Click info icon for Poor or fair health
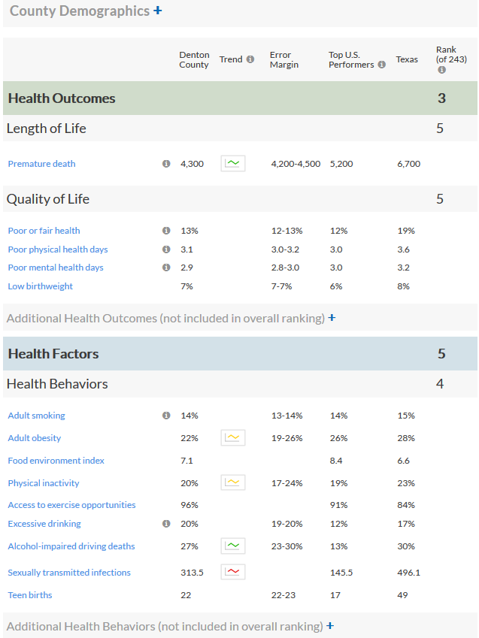Screen dimensions: 479x638 (x=166, y=231)
